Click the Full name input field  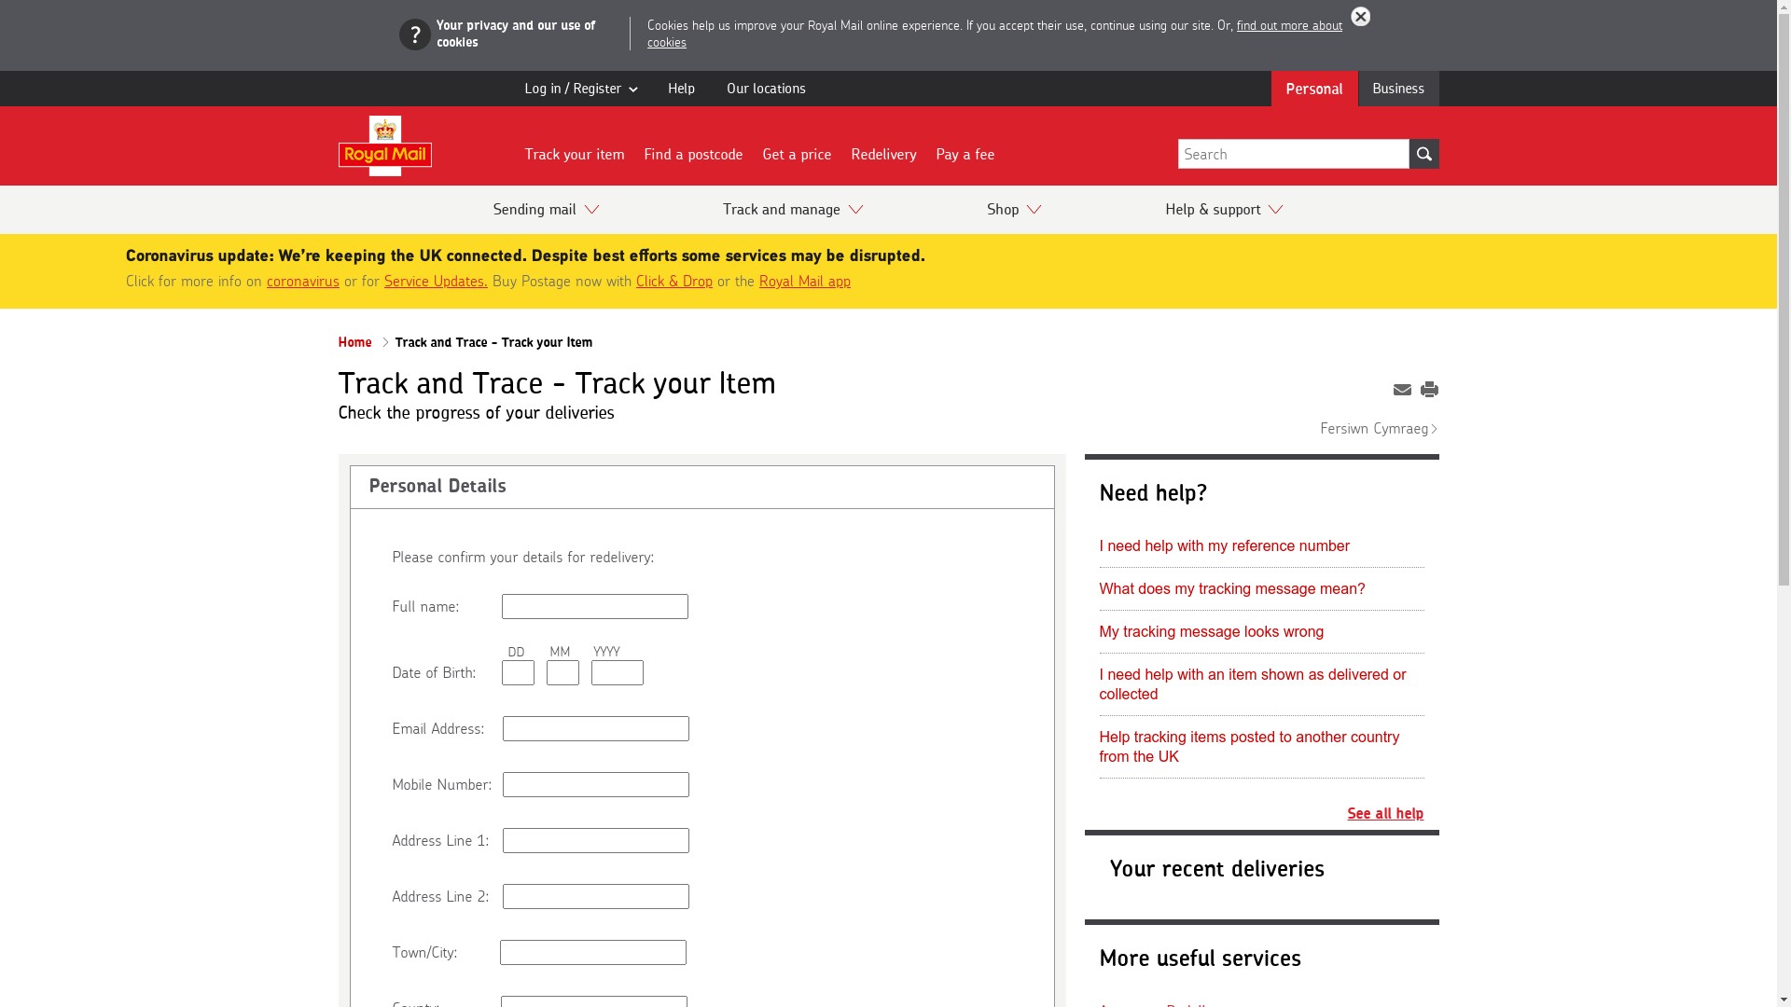595,606
